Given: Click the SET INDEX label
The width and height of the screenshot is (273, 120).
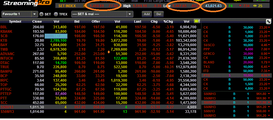Looking at the screenshot, I should point(67,6).
